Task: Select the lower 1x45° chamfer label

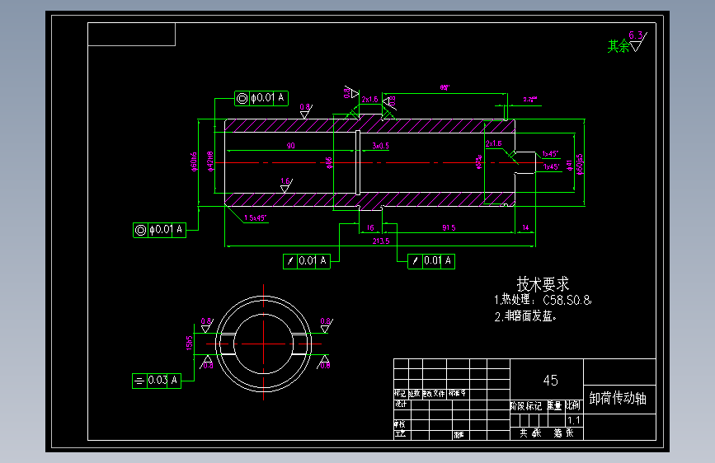Action: tap(551, 166)
